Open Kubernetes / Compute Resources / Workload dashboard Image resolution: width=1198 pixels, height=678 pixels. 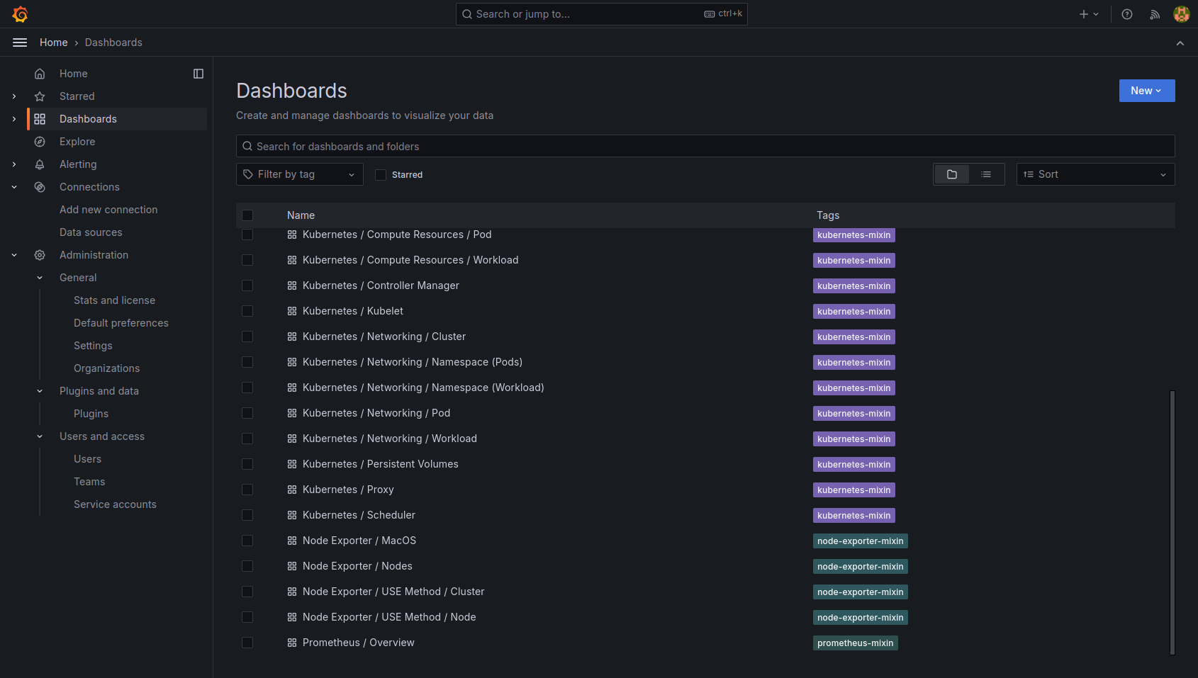tap(410, 260)
